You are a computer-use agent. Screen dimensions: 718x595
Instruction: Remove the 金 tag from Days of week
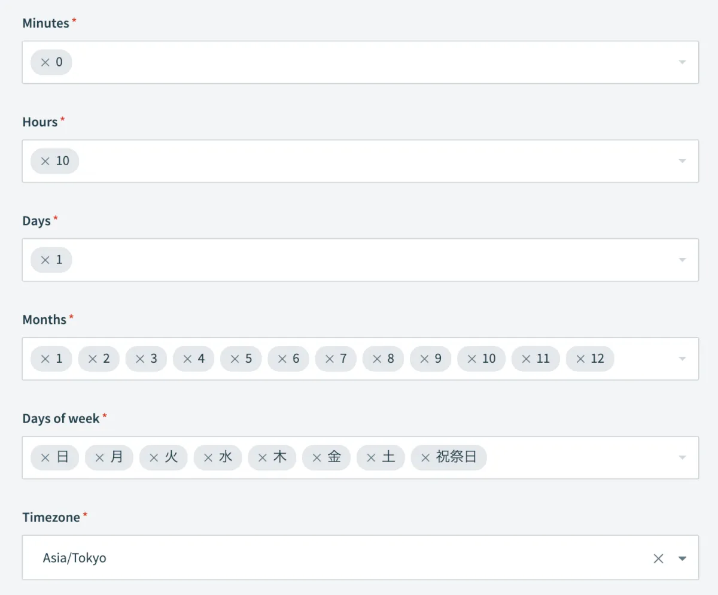(x=317, y=458)
